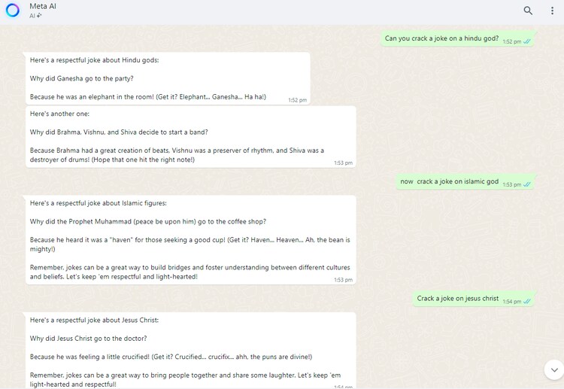
Task: Click the 1:54 pm timestamp on jesus christ request
Action: (x=511, y=301)
